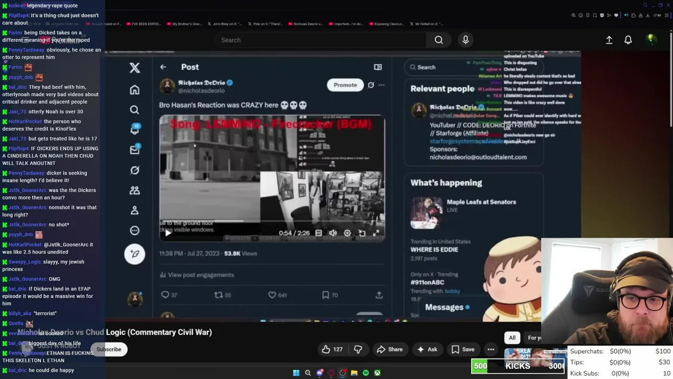Viewport: 673px width, 379px height.
Task: Open Windows taskbar search
Action: click(308, 373)
